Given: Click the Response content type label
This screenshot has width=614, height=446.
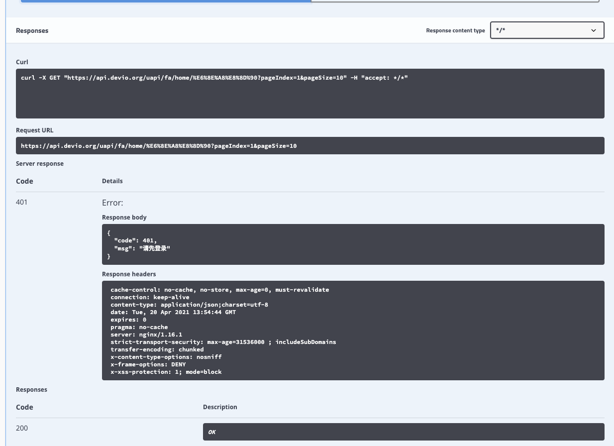Looking at the screenshot, I should pyautogui.click(x=455, y=30).
